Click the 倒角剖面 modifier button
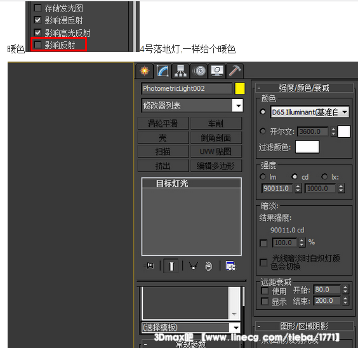Screen dimensions: 358x348 tap(216, 138)
